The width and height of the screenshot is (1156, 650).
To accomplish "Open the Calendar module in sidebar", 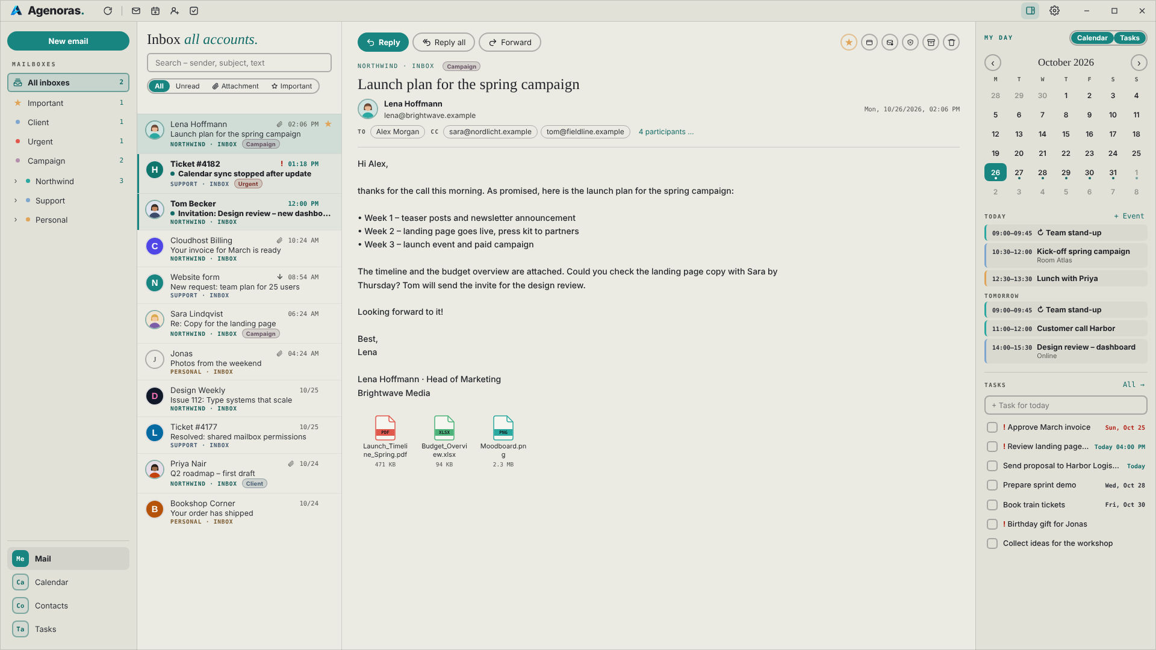I will (68, 582).
